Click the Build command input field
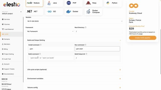 [51, 58]
